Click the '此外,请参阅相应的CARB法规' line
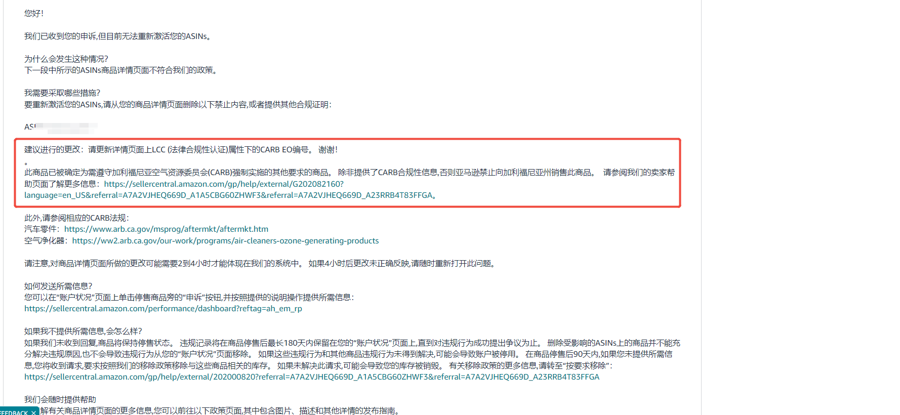Screen dimensions: 900x415 click(76, 218)
